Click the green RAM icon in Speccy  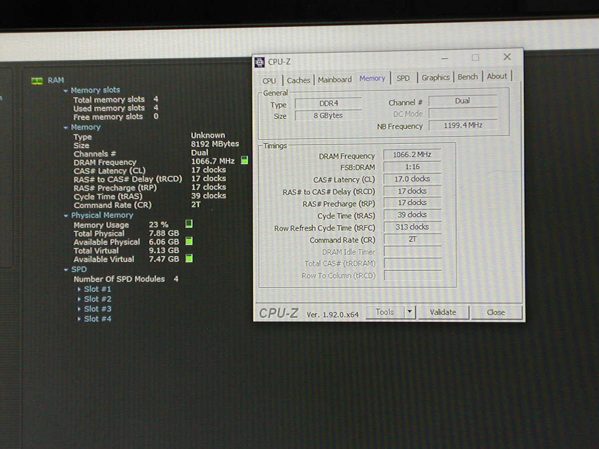point(37,80)
